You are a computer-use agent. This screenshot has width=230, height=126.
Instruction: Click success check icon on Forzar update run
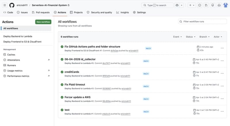coord(62,97)
